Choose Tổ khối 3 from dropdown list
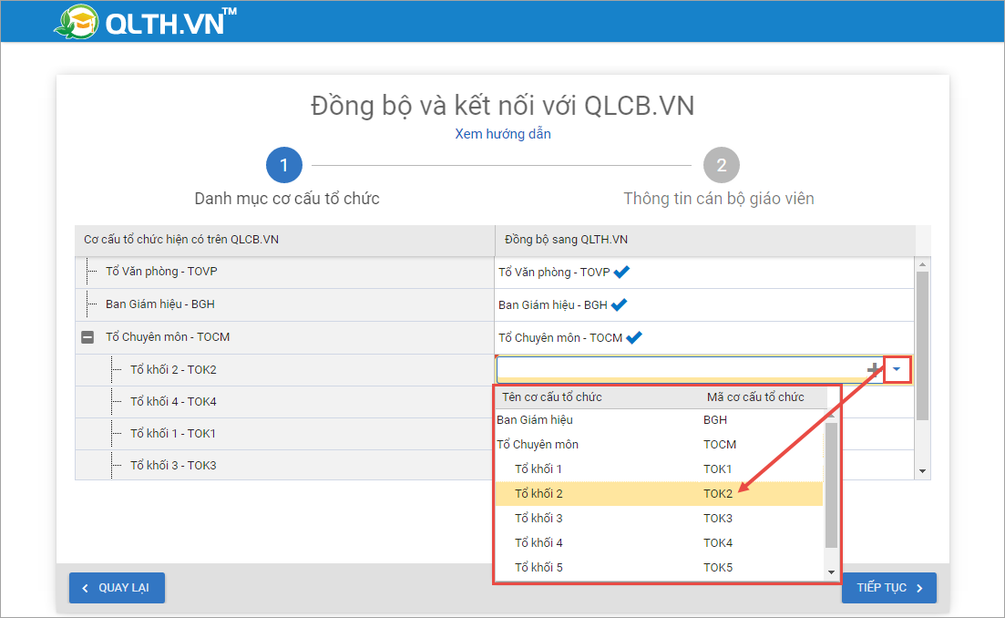This screenshot has height=618, width=1005. (659, 518)
